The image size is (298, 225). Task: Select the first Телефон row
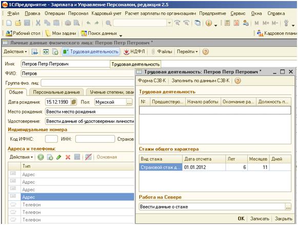[71, 204]
